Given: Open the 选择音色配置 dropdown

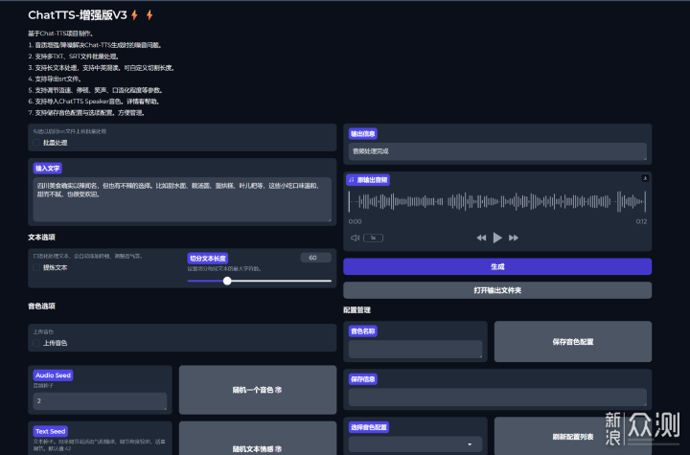Looking at the screenshot, I should pyautogui.click(x=415, y=444).
